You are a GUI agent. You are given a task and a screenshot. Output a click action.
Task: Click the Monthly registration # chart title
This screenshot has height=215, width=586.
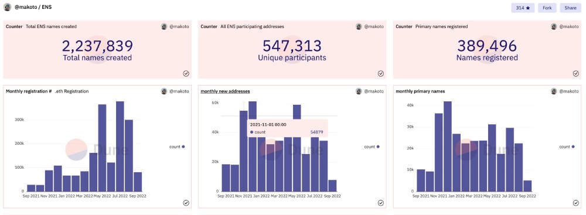(x=29, y=91)
